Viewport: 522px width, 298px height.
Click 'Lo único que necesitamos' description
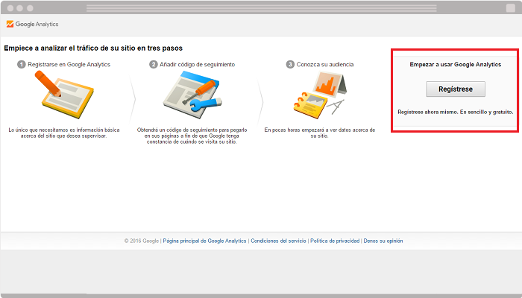coord(64,133)
